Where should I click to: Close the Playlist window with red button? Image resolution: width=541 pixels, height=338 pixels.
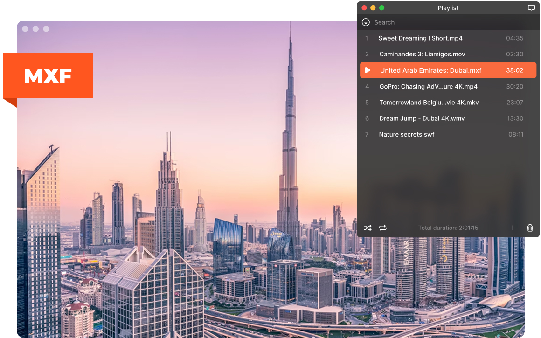(x=364, y=7)
